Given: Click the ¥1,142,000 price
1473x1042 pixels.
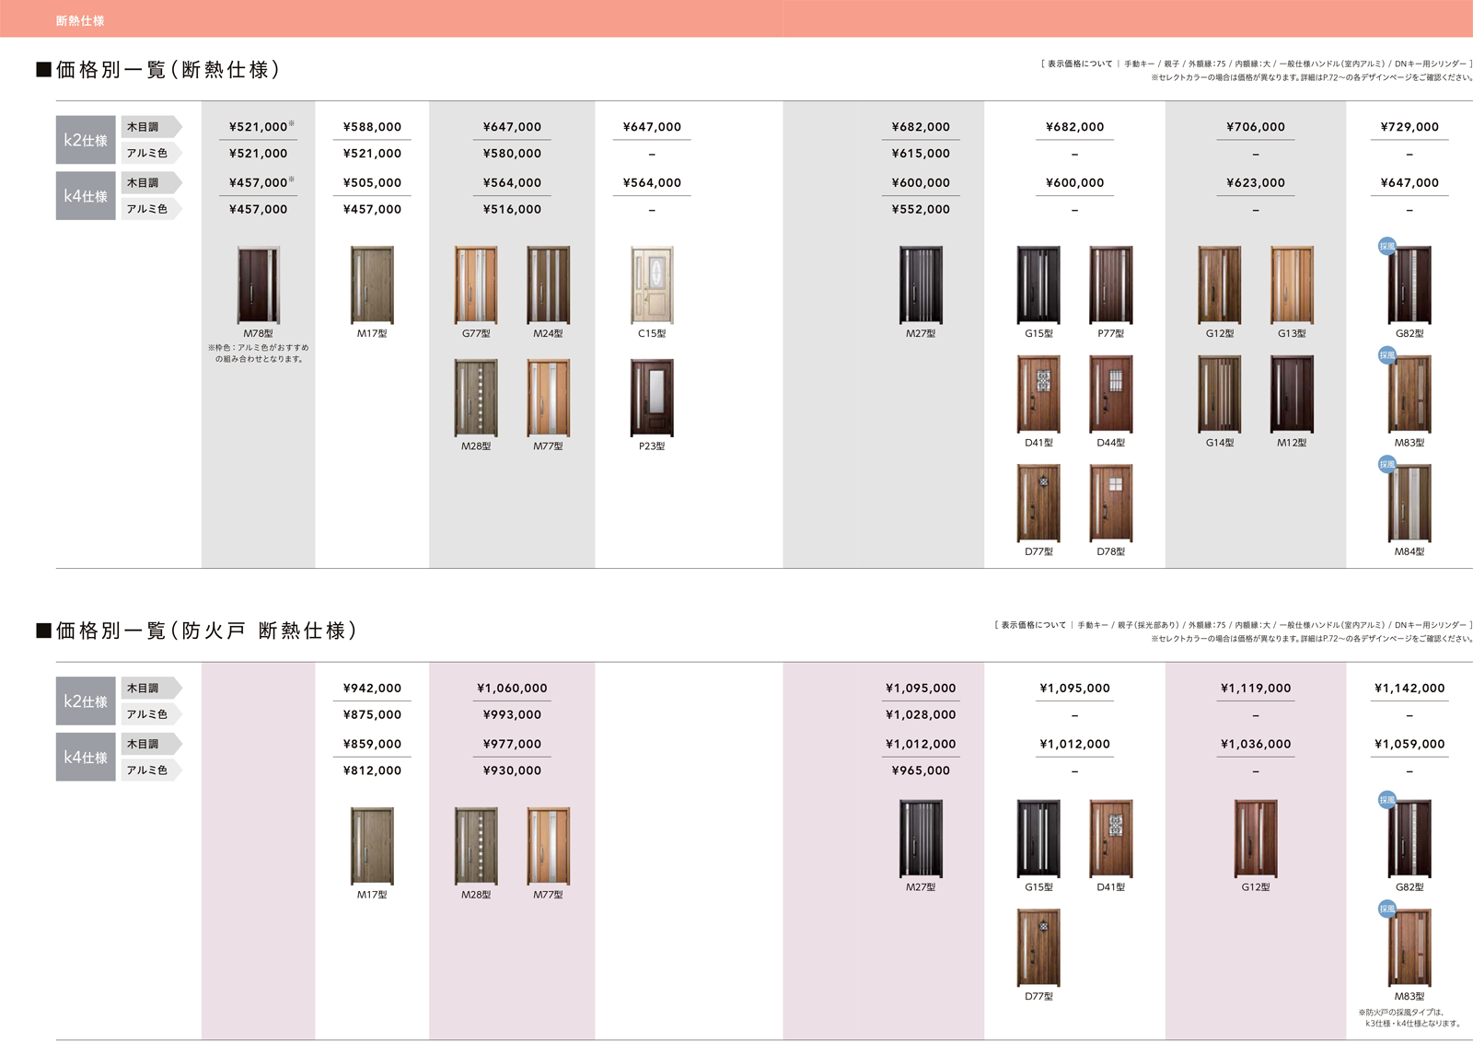Looking at the screenshot, I should coord(1409,688).
